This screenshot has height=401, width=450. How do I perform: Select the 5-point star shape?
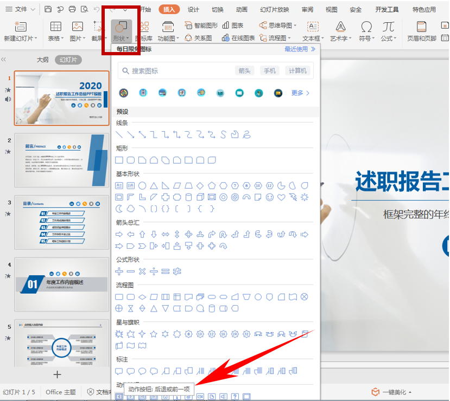[154, 334]
